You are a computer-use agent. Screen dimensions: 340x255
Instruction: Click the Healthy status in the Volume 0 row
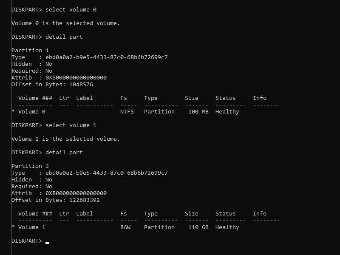tap(227, 111)
